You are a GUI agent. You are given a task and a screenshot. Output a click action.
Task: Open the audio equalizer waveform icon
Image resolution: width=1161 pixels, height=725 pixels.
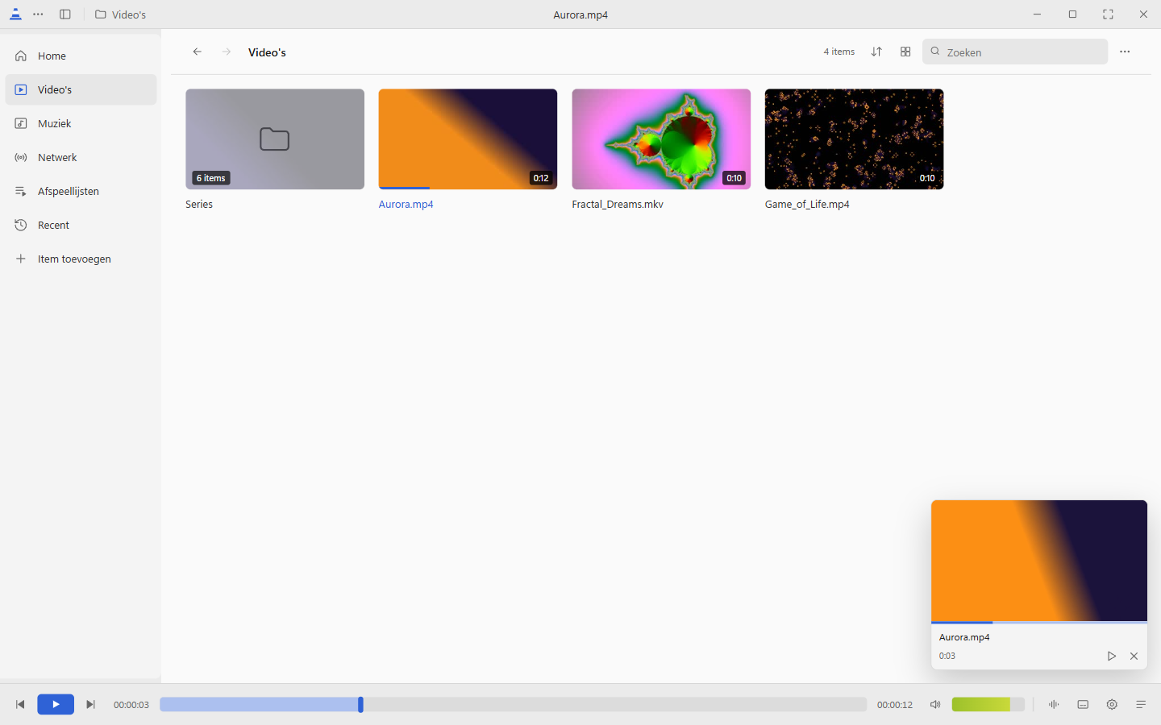[x=1054, y=705]
